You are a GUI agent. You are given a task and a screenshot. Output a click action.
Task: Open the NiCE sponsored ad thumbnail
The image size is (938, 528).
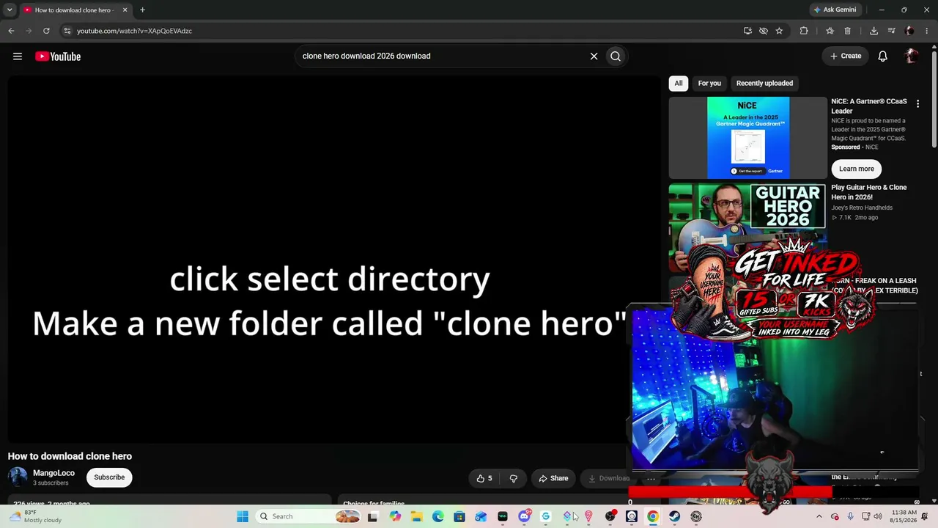747,138
